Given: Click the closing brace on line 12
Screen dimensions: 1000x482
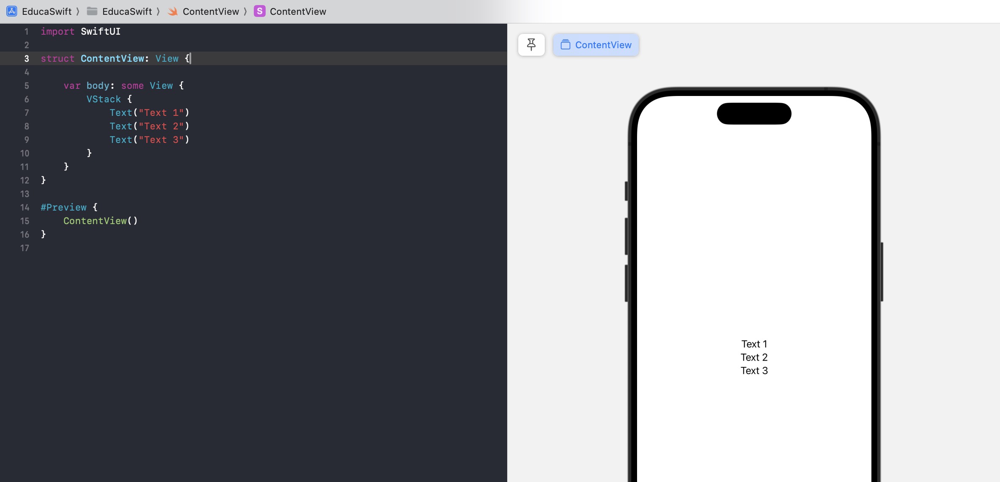Looking at the screenshot, I should pos(43,180).
